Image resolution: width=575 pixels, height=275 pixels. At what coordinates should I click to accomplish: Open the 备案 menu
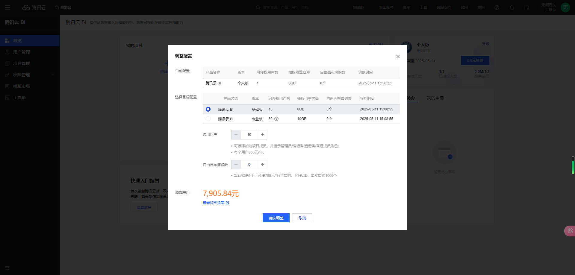pos(407,7)
